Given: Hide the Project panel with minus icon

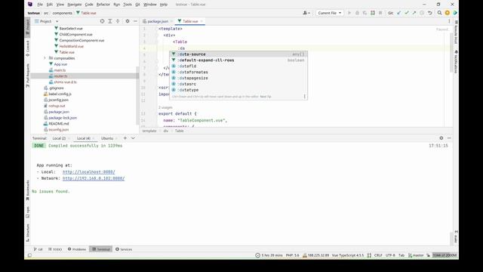Looking at the screenshot, I should tap(135, 21).
